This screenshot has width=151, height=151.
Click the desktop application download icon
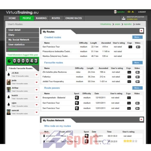click(x=123, y=18)
